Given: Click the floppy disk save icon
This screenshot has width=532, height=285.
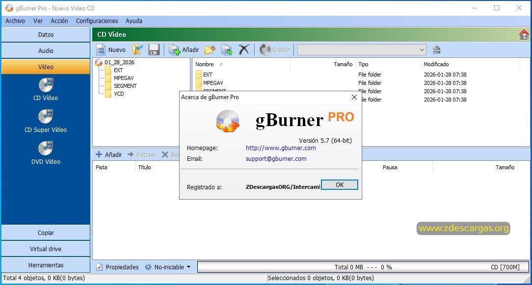Looking at the screenshot, I should (154, 50).
